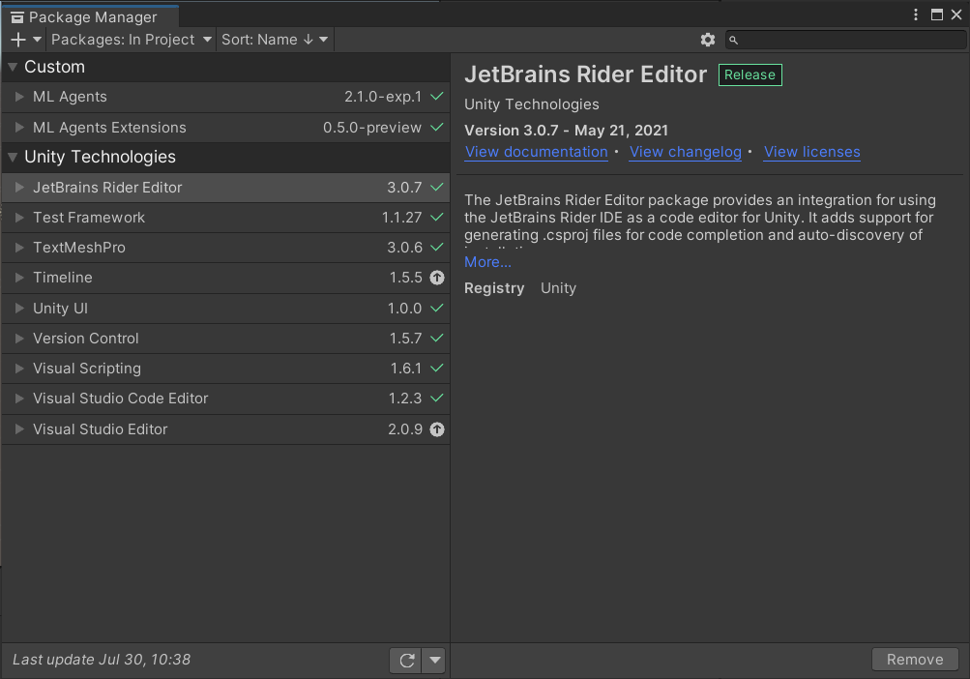Expand ML Agents Extensions versions arrow
The height and width of the screenshot is (679, 970).
click(x=19, y=128)
